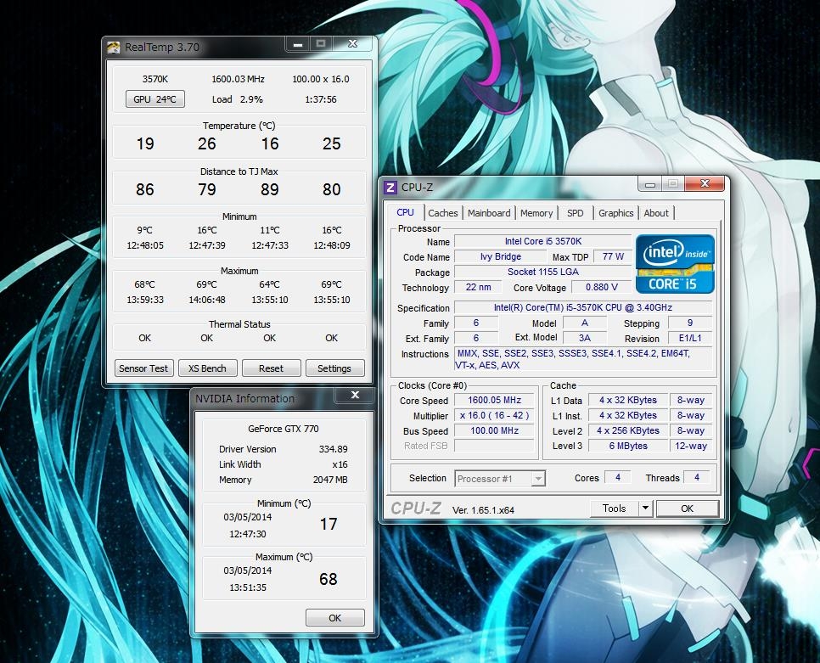Image resolution: width=820 pixels, height=663 pixels.
Task: Click the Stepping value '9' in CPU-Z
Action: coord(690,323)
